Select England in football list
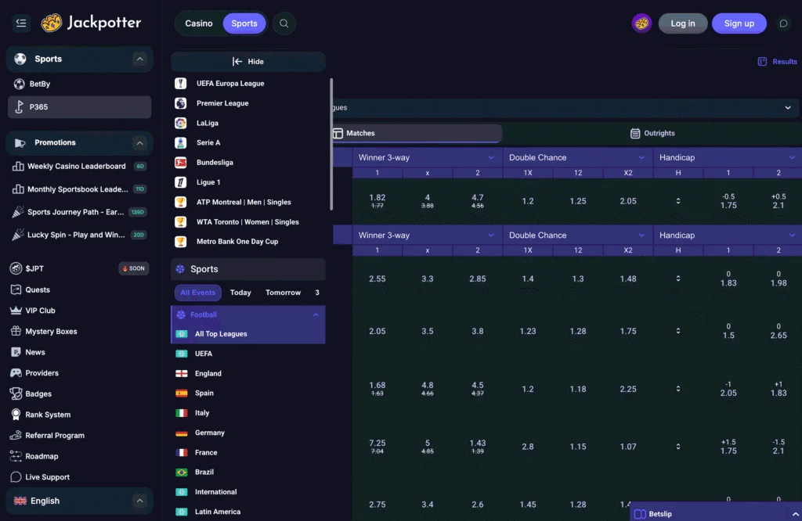The image size is (802, 521). pos(248,373)
